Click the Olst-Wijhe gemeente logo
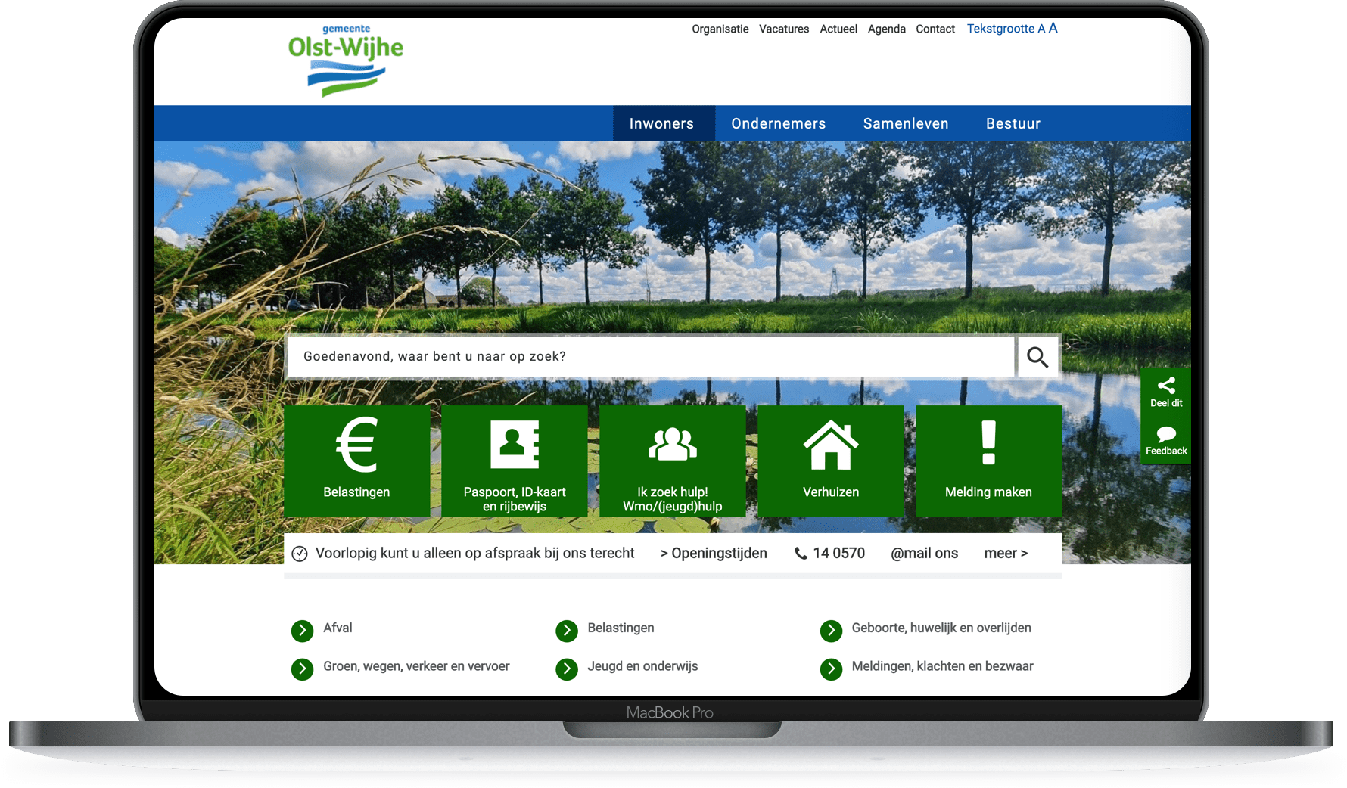The width and height of the screenshot is (1347, 788). (x=345, y=57)
